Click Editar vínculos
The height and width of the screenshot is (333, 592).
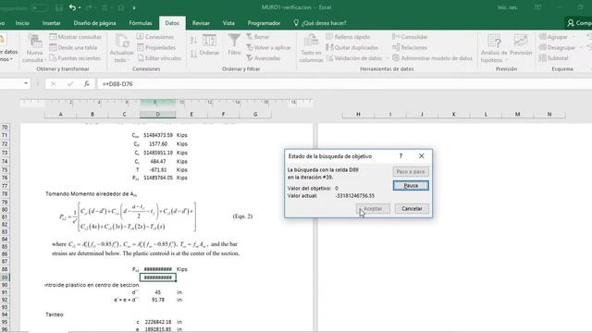coord(159,58)
